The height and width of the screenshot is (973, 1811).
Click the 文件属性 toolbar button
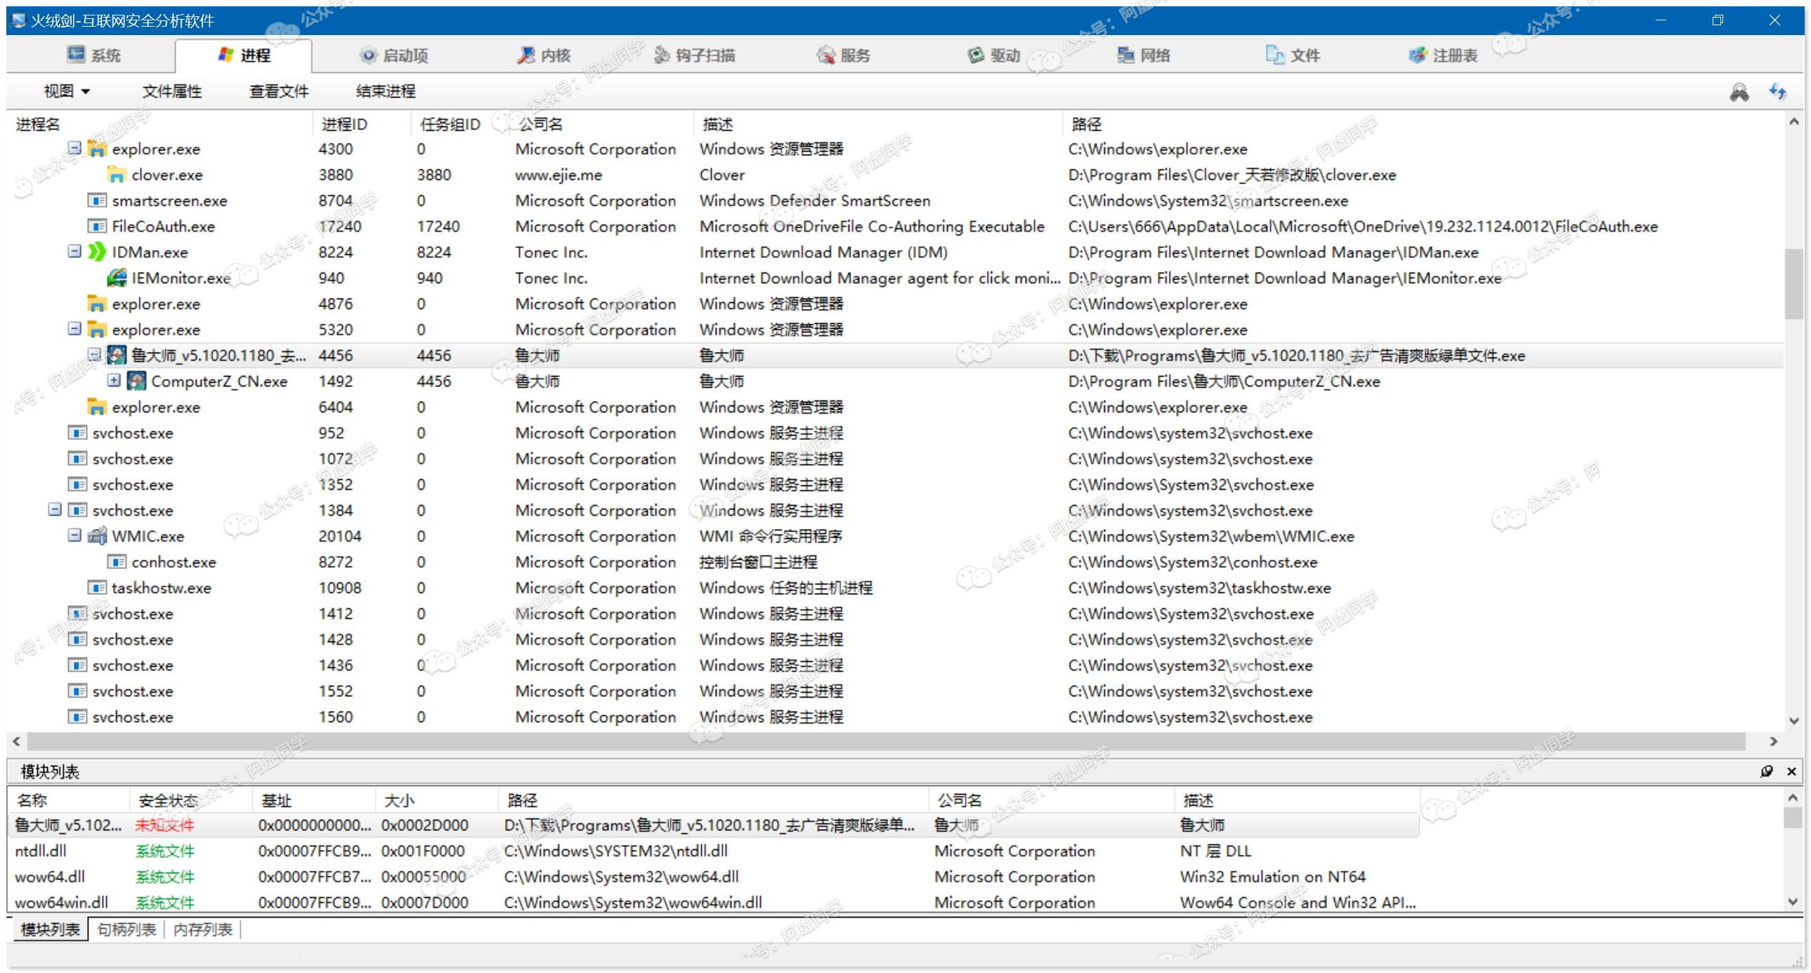(171, 91)
